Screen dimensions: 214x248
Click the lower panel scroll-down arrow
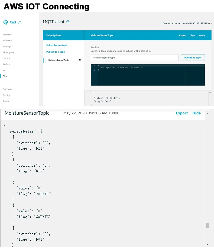207,244
